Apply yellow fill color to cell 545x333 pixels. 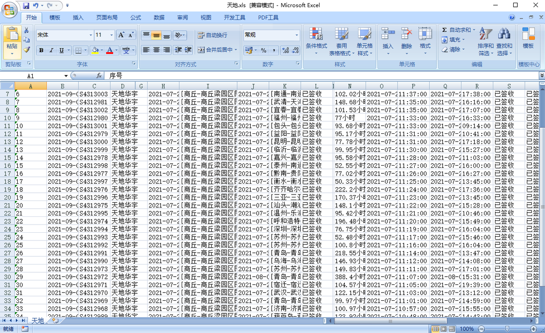(95, 50)
